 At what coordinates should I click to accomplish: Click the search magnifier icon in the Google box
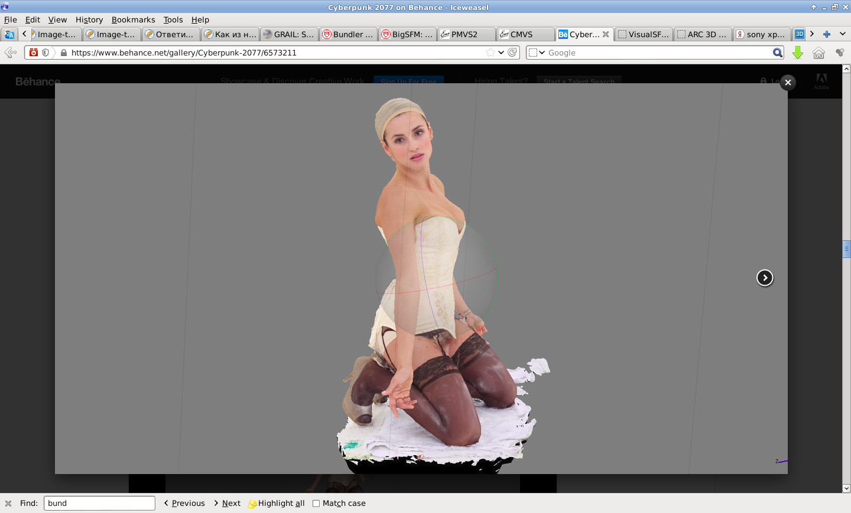pyautogui.click(x=778, y=53)
